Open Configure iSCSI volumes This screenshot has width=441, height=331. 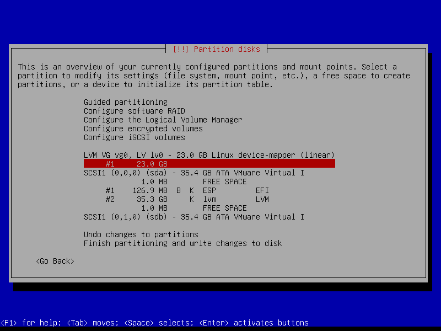coord(134,137)
